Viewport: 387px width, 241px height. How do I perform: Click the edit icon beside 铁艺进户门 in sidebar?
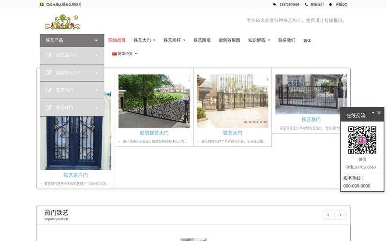click(x=49, y=55)
